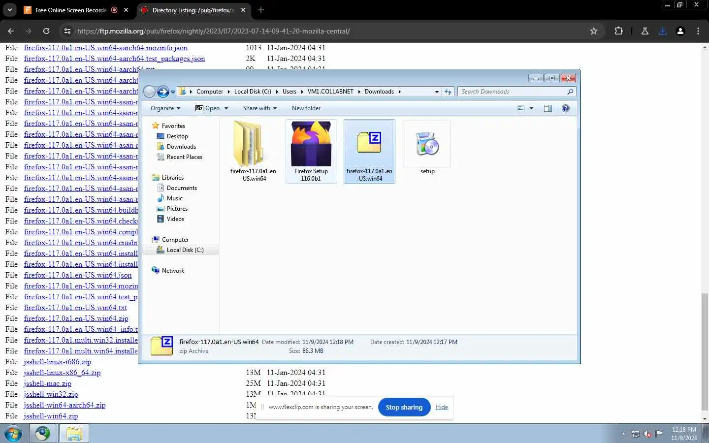Select the firefox-117.0a1.en-US.win64 zip archive
Image resolution: width=709 pixels, height=443 pixels.
pos(369,151)
